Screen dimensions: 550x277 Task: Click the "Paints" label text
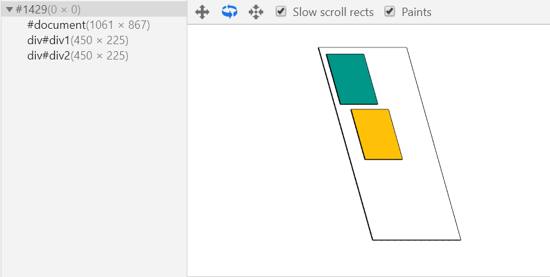click(416, 12)
